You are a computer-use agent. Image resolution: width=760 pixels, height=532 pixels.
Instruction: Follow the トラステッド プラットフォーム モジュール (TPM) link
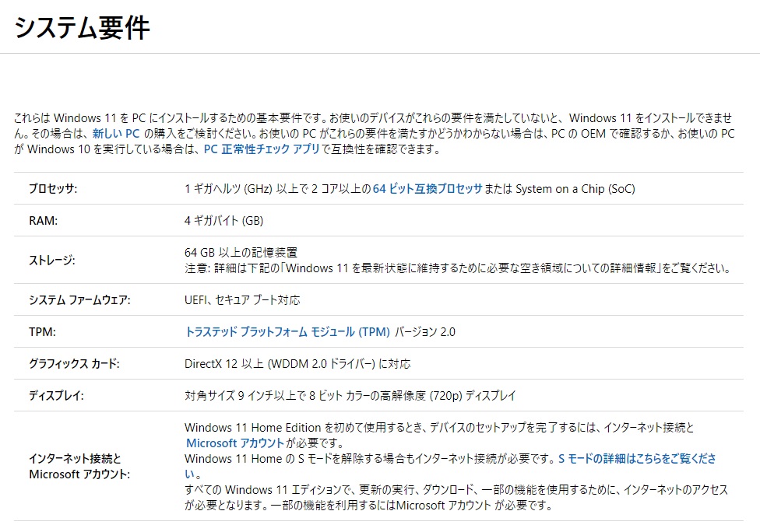[287, 332]
